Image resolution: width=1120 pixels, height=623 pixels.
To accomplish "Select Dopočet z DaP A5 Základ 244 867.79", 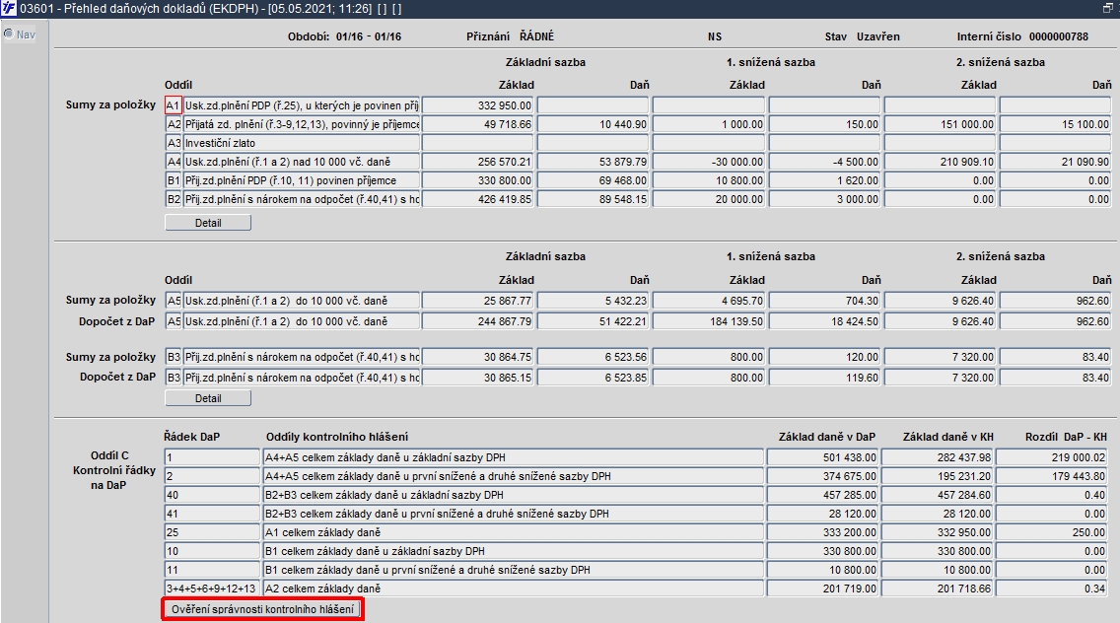I will point(477,321).
